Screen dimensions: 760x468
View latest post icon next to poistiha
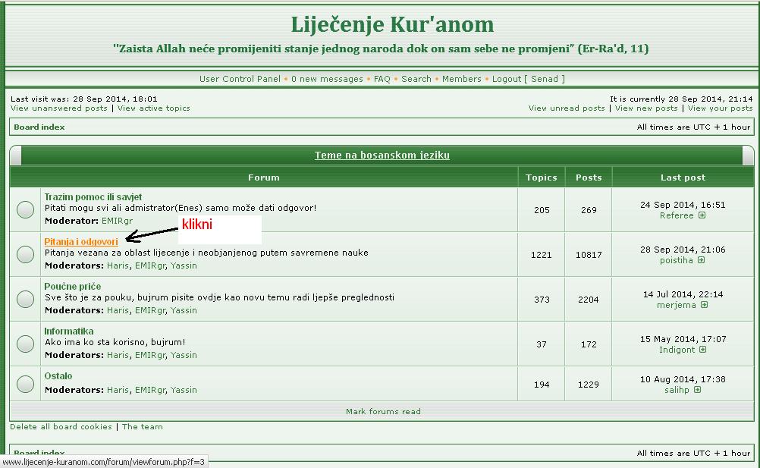coord(701,260)
